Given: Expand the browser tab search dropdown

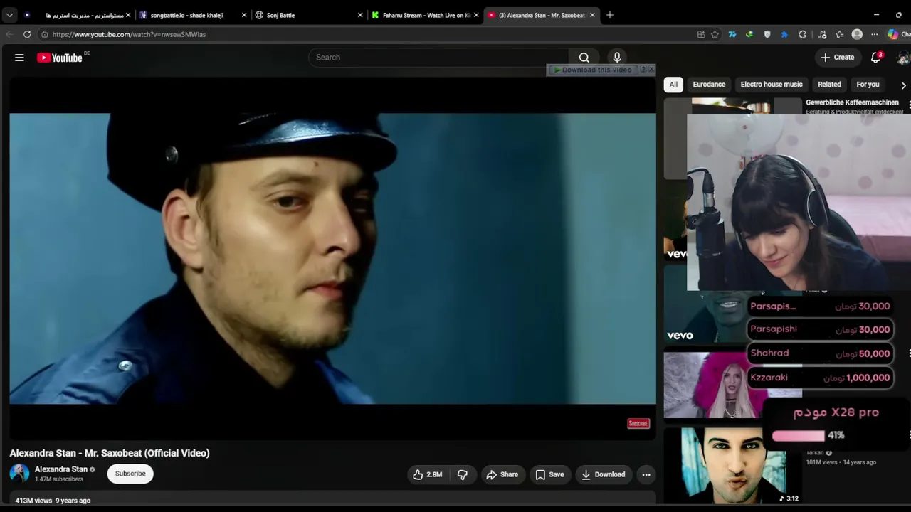Looking at the screenshot, I should click(9, 15).
